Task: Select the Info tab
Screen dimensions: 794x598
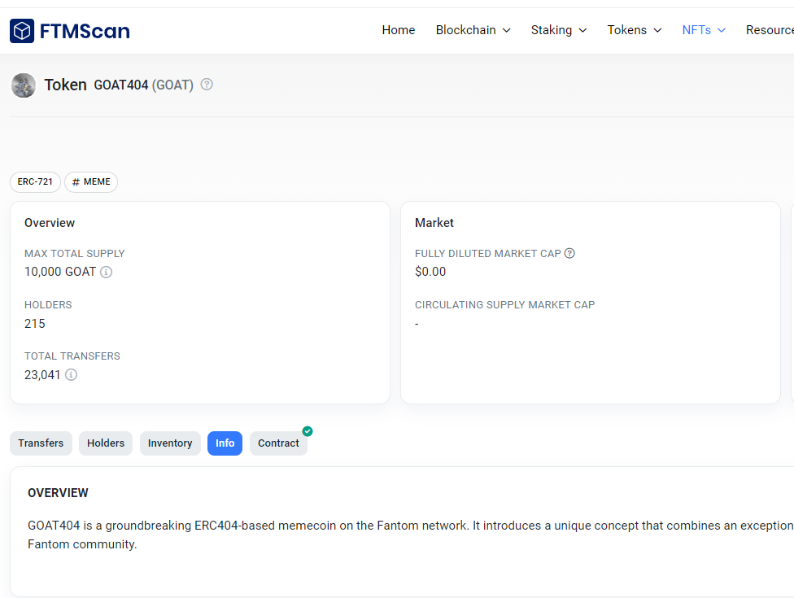Action: 225,443
